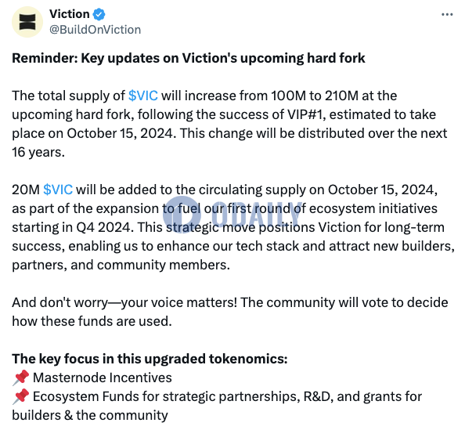Click the blue verified badge
The image size is (465, 430).
click(99, 14)
